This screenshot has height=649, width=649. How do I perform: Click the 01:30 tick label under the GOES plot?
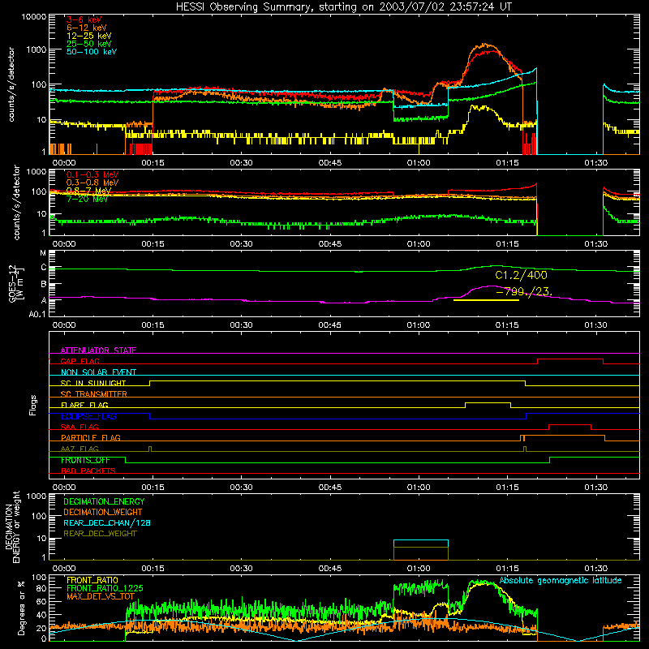click(x=595, y=325)
